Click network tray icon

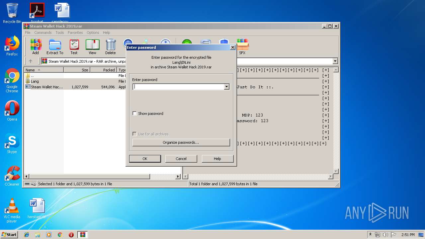pyautogui.click(x=378, y=235)
